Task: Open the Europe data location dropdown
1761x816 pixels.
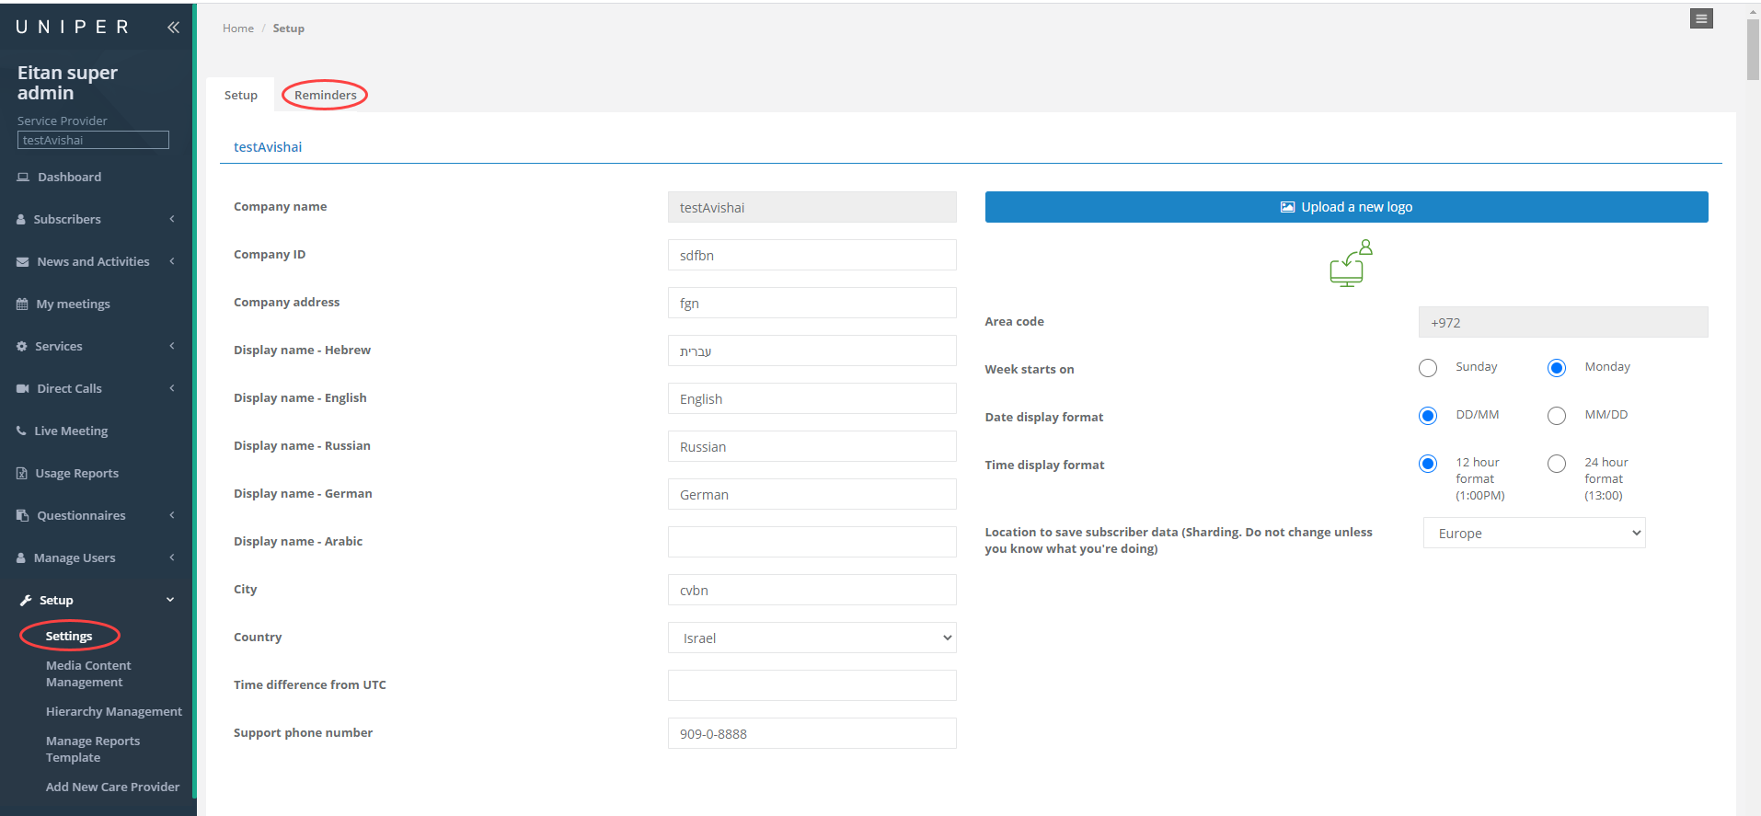Action: (x=1534, y=534)
